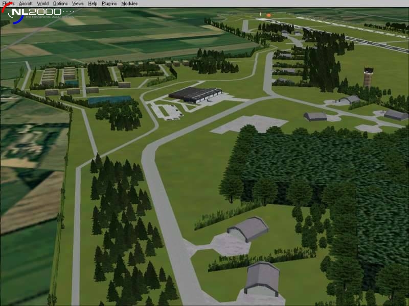Click the bottom-most aircraft shelter
Screen dimensions: 409x306
tap(262, 278)
